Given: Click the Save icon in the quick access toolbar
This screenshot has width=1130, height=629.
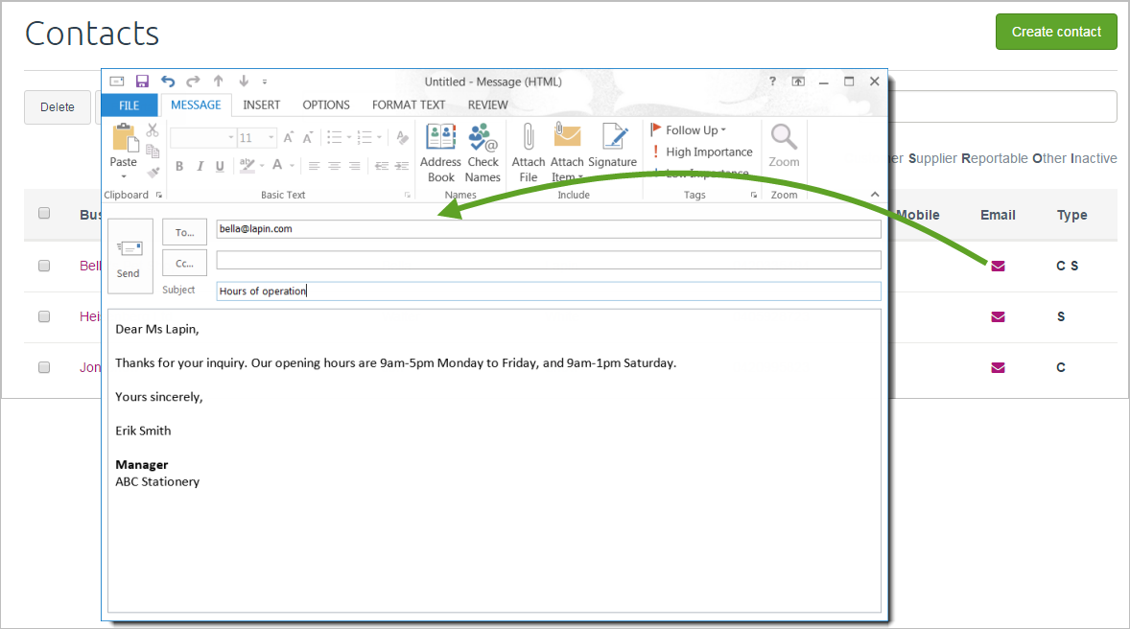Looking at the screenshot, I should click(x=142, y=82).
